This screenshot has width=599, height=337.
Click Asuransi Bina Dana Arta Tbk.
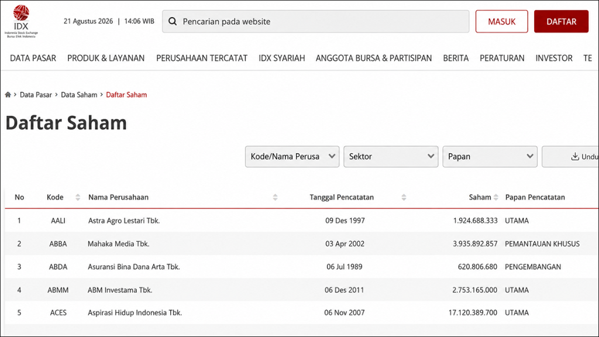[x=134, y=267]
